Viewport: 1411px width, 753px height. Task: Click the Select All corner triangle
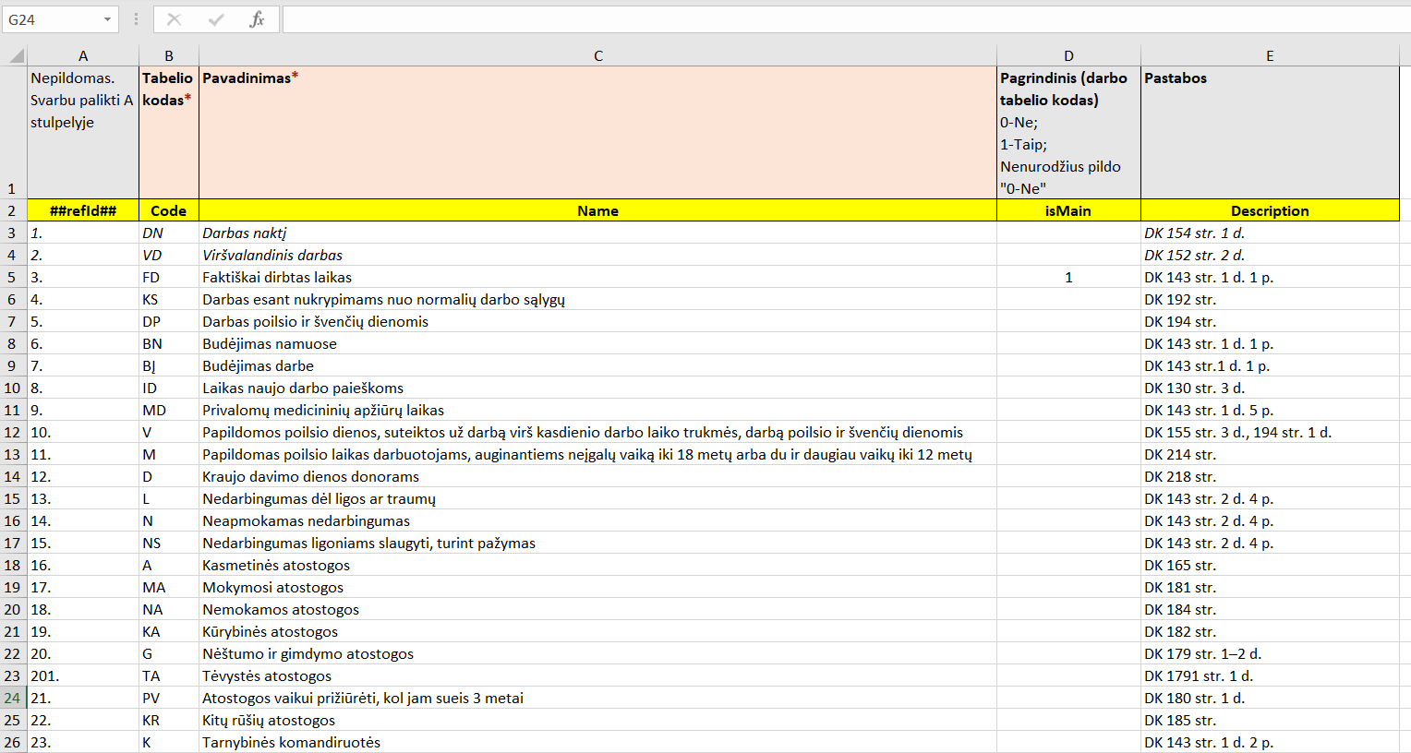[x=16, y=56]
